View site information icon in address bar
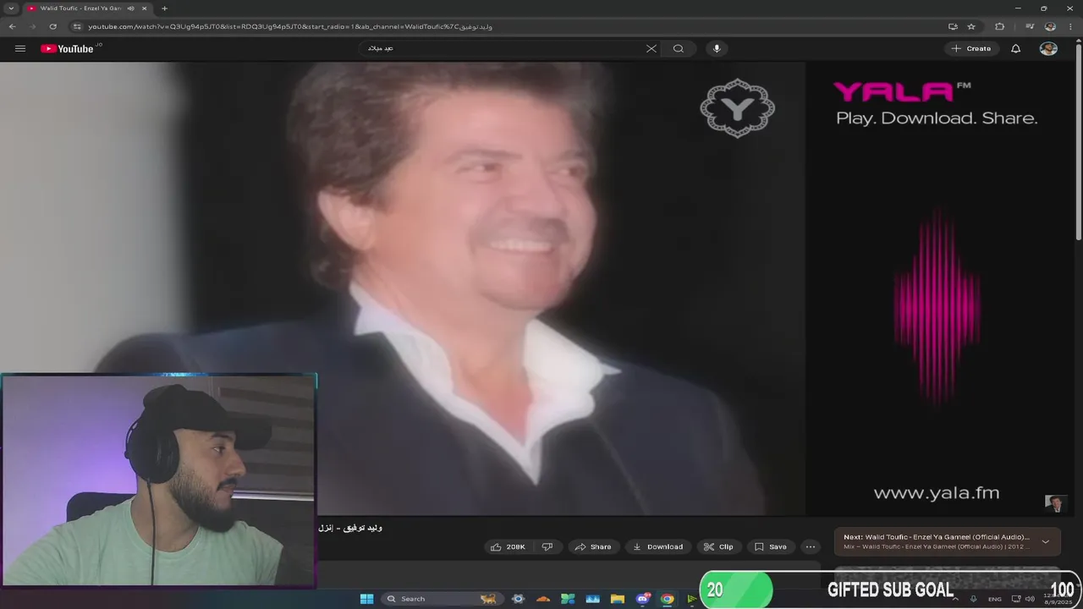 (x=78, y=26)
